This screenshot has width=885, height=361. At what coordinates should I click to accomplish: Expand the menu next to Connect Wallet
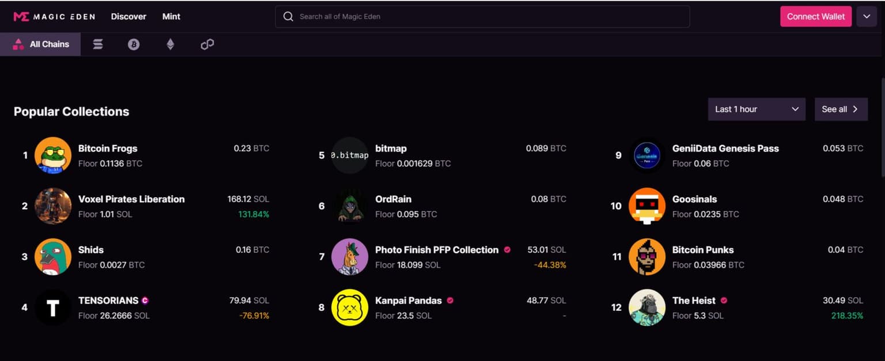867,17
